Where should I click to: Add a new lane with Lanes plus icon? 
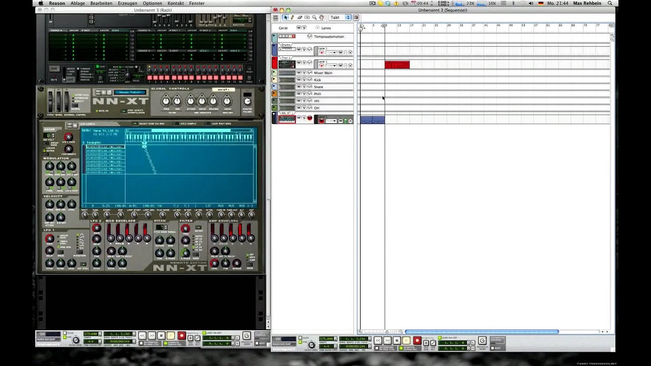[317, 28]
